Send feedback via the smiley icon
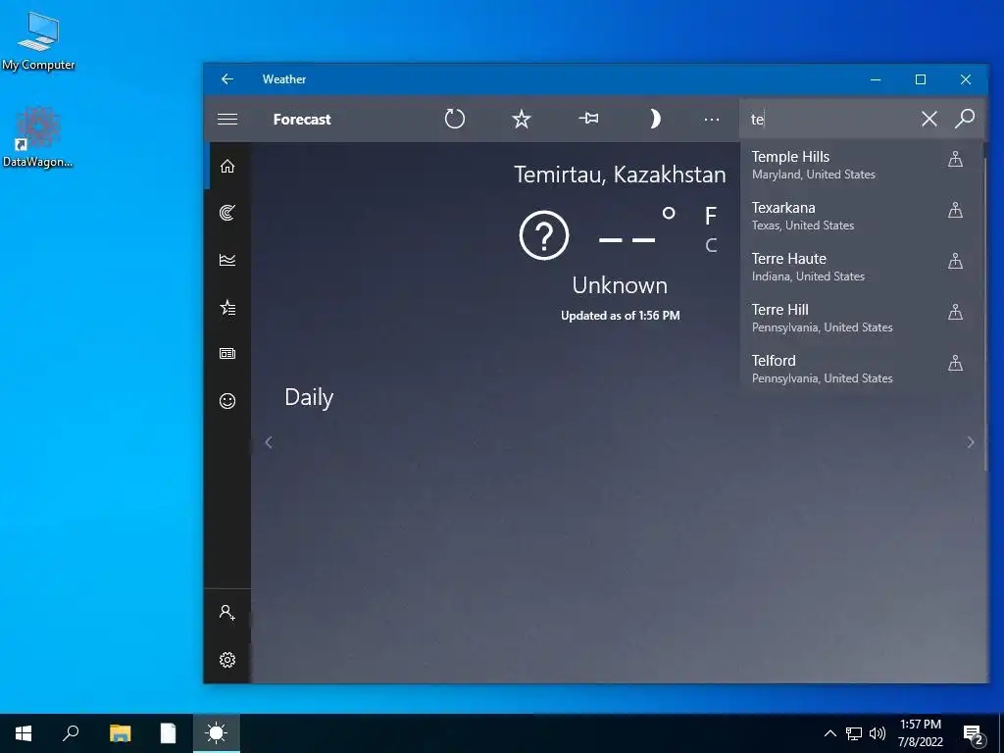Viewport: 1004px width, 753px height. (x=227, y=401)
